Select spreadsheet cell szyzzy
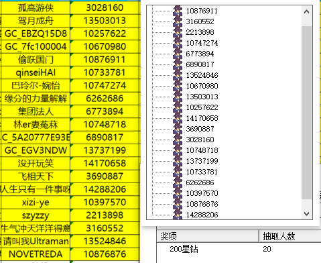Image resolution: width=321 pixels, height=263 pixels. (36, 215)
